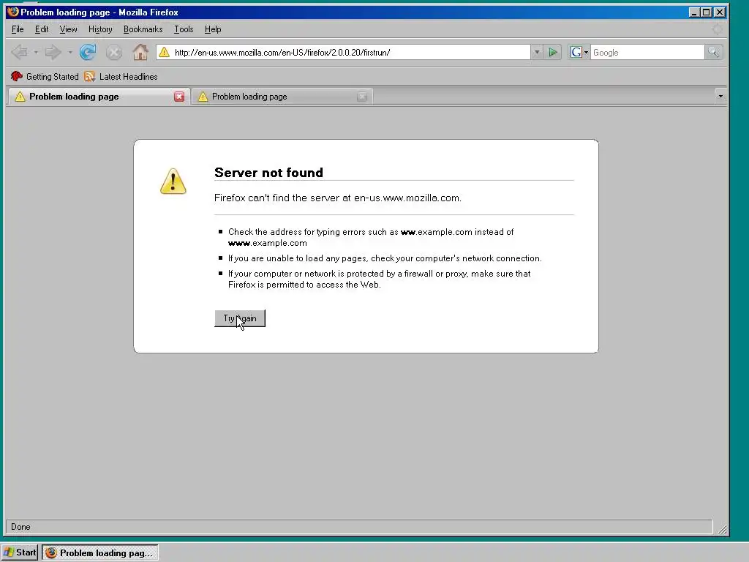Image resolution: width=749 pixels, height=562 pixels.
Task: Open the Google search engine selector
Action: tap(579, 52)
